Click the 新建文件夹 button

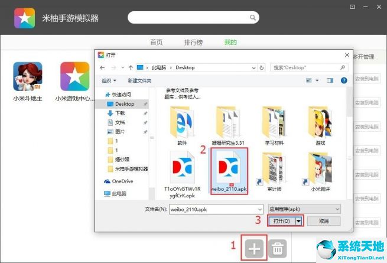[x=139, y=80]
